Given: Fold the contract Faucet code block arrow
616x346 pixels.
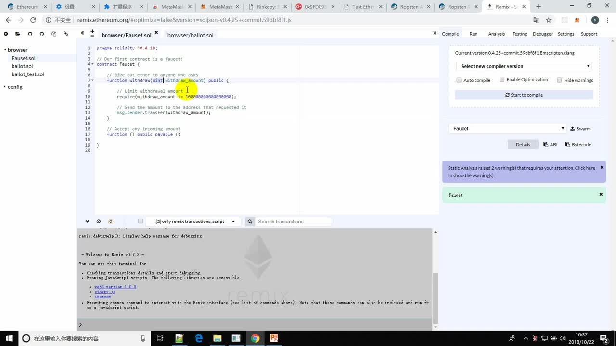Looking at the screenshot, I should click(93, 64).
